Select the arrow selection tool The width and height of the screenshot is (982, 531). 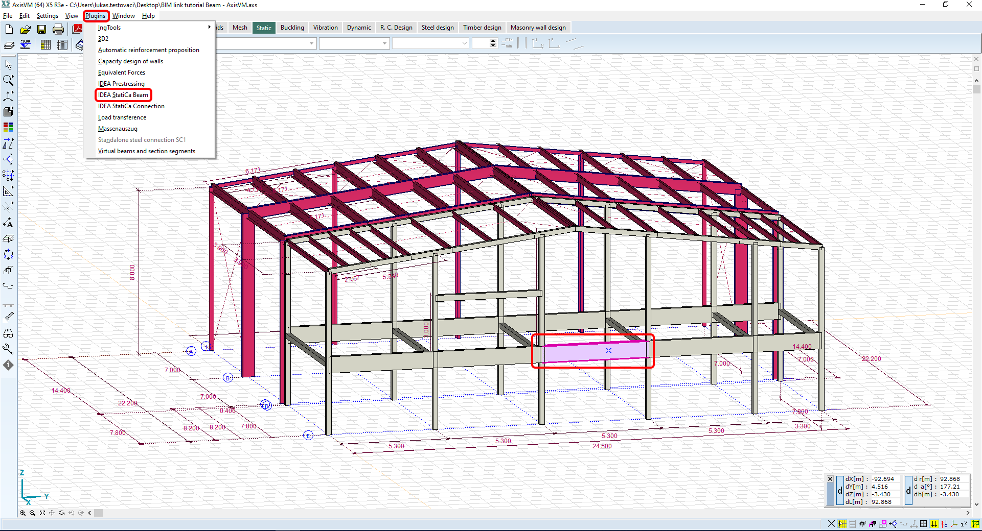pyautogui.click(x=8, y=65)
